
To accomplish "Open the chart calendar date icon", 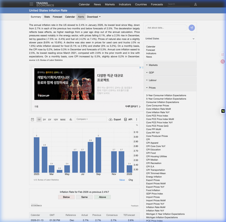I will click(33, 120).
